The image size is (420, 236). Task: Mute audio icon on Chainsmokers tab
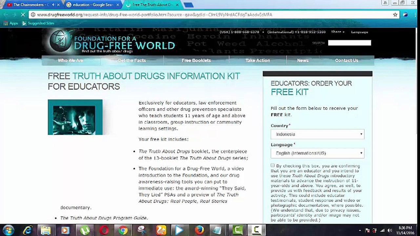click(x=53, y=5)
